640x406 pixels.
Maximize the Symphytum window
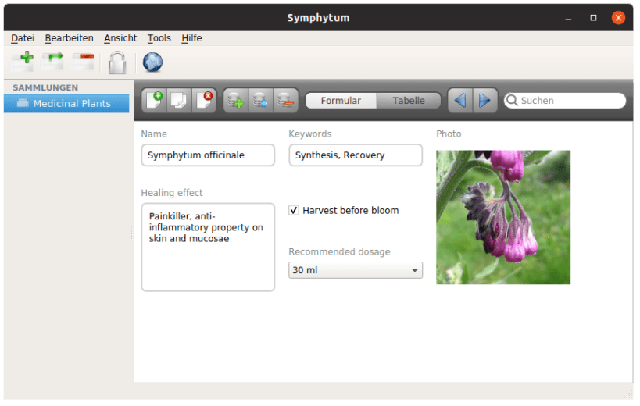tap(593, 18)
